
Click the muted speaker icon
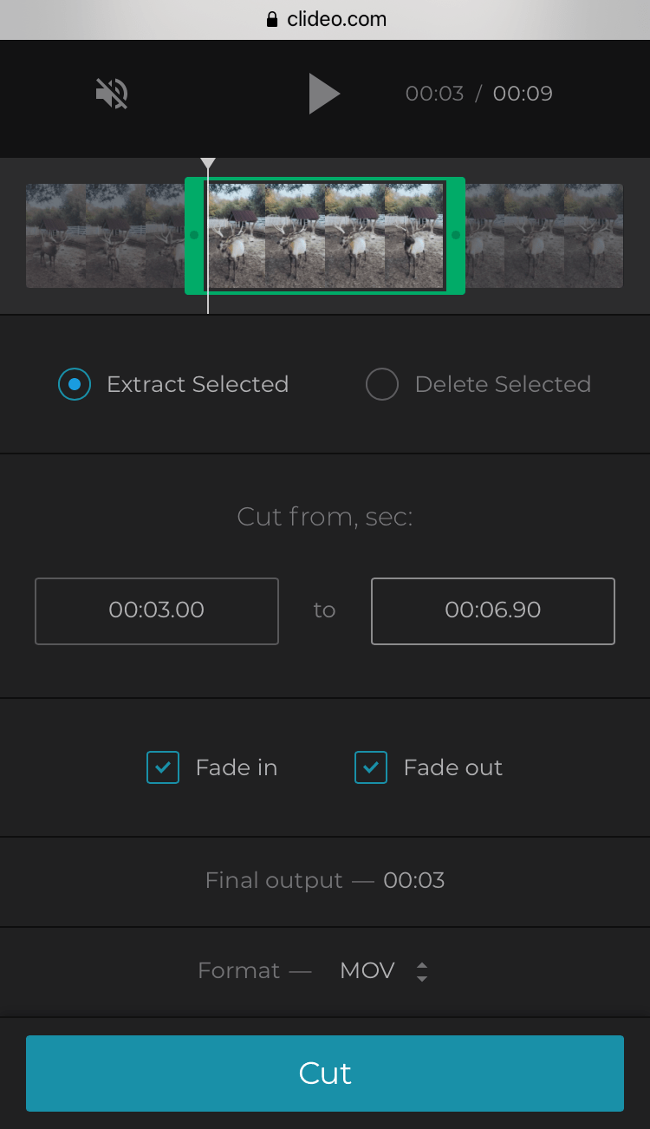click(x=110, y=93)
